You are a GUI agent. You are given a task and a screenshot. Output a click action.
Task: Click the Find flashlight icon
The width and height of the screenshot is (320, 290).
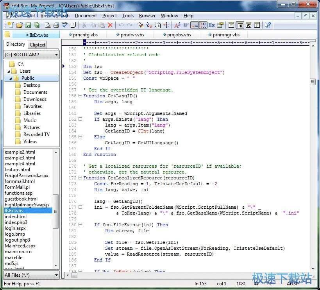140,25
